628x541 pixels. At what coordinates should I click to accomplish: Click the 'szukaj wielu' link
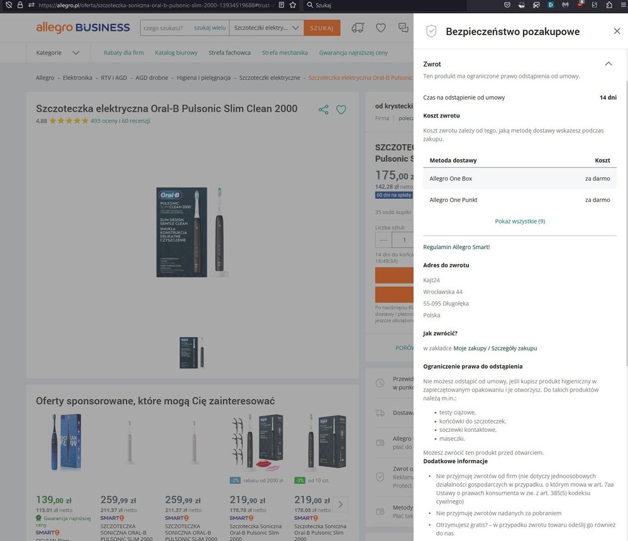point(210,28)
